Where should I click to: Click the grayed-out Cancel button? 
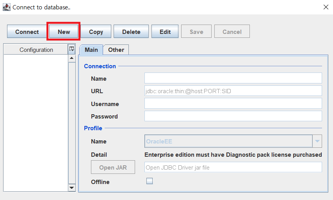(x=232, y=32)
